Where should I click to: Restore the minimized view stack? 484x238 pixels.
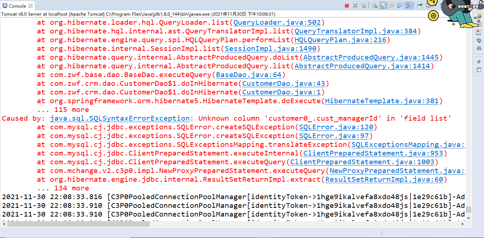pyautogui.click(x=479, y=62)
